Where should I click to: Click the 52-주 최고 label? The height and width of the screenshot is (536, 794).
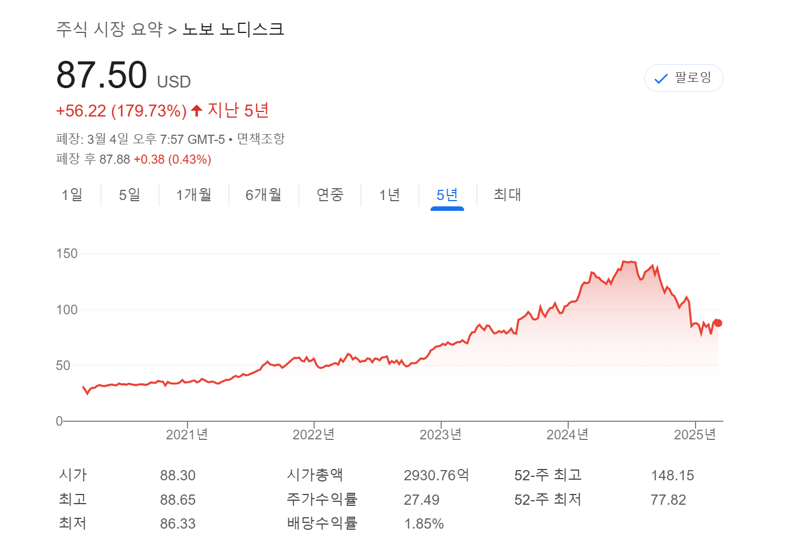[x=548, y=475]
